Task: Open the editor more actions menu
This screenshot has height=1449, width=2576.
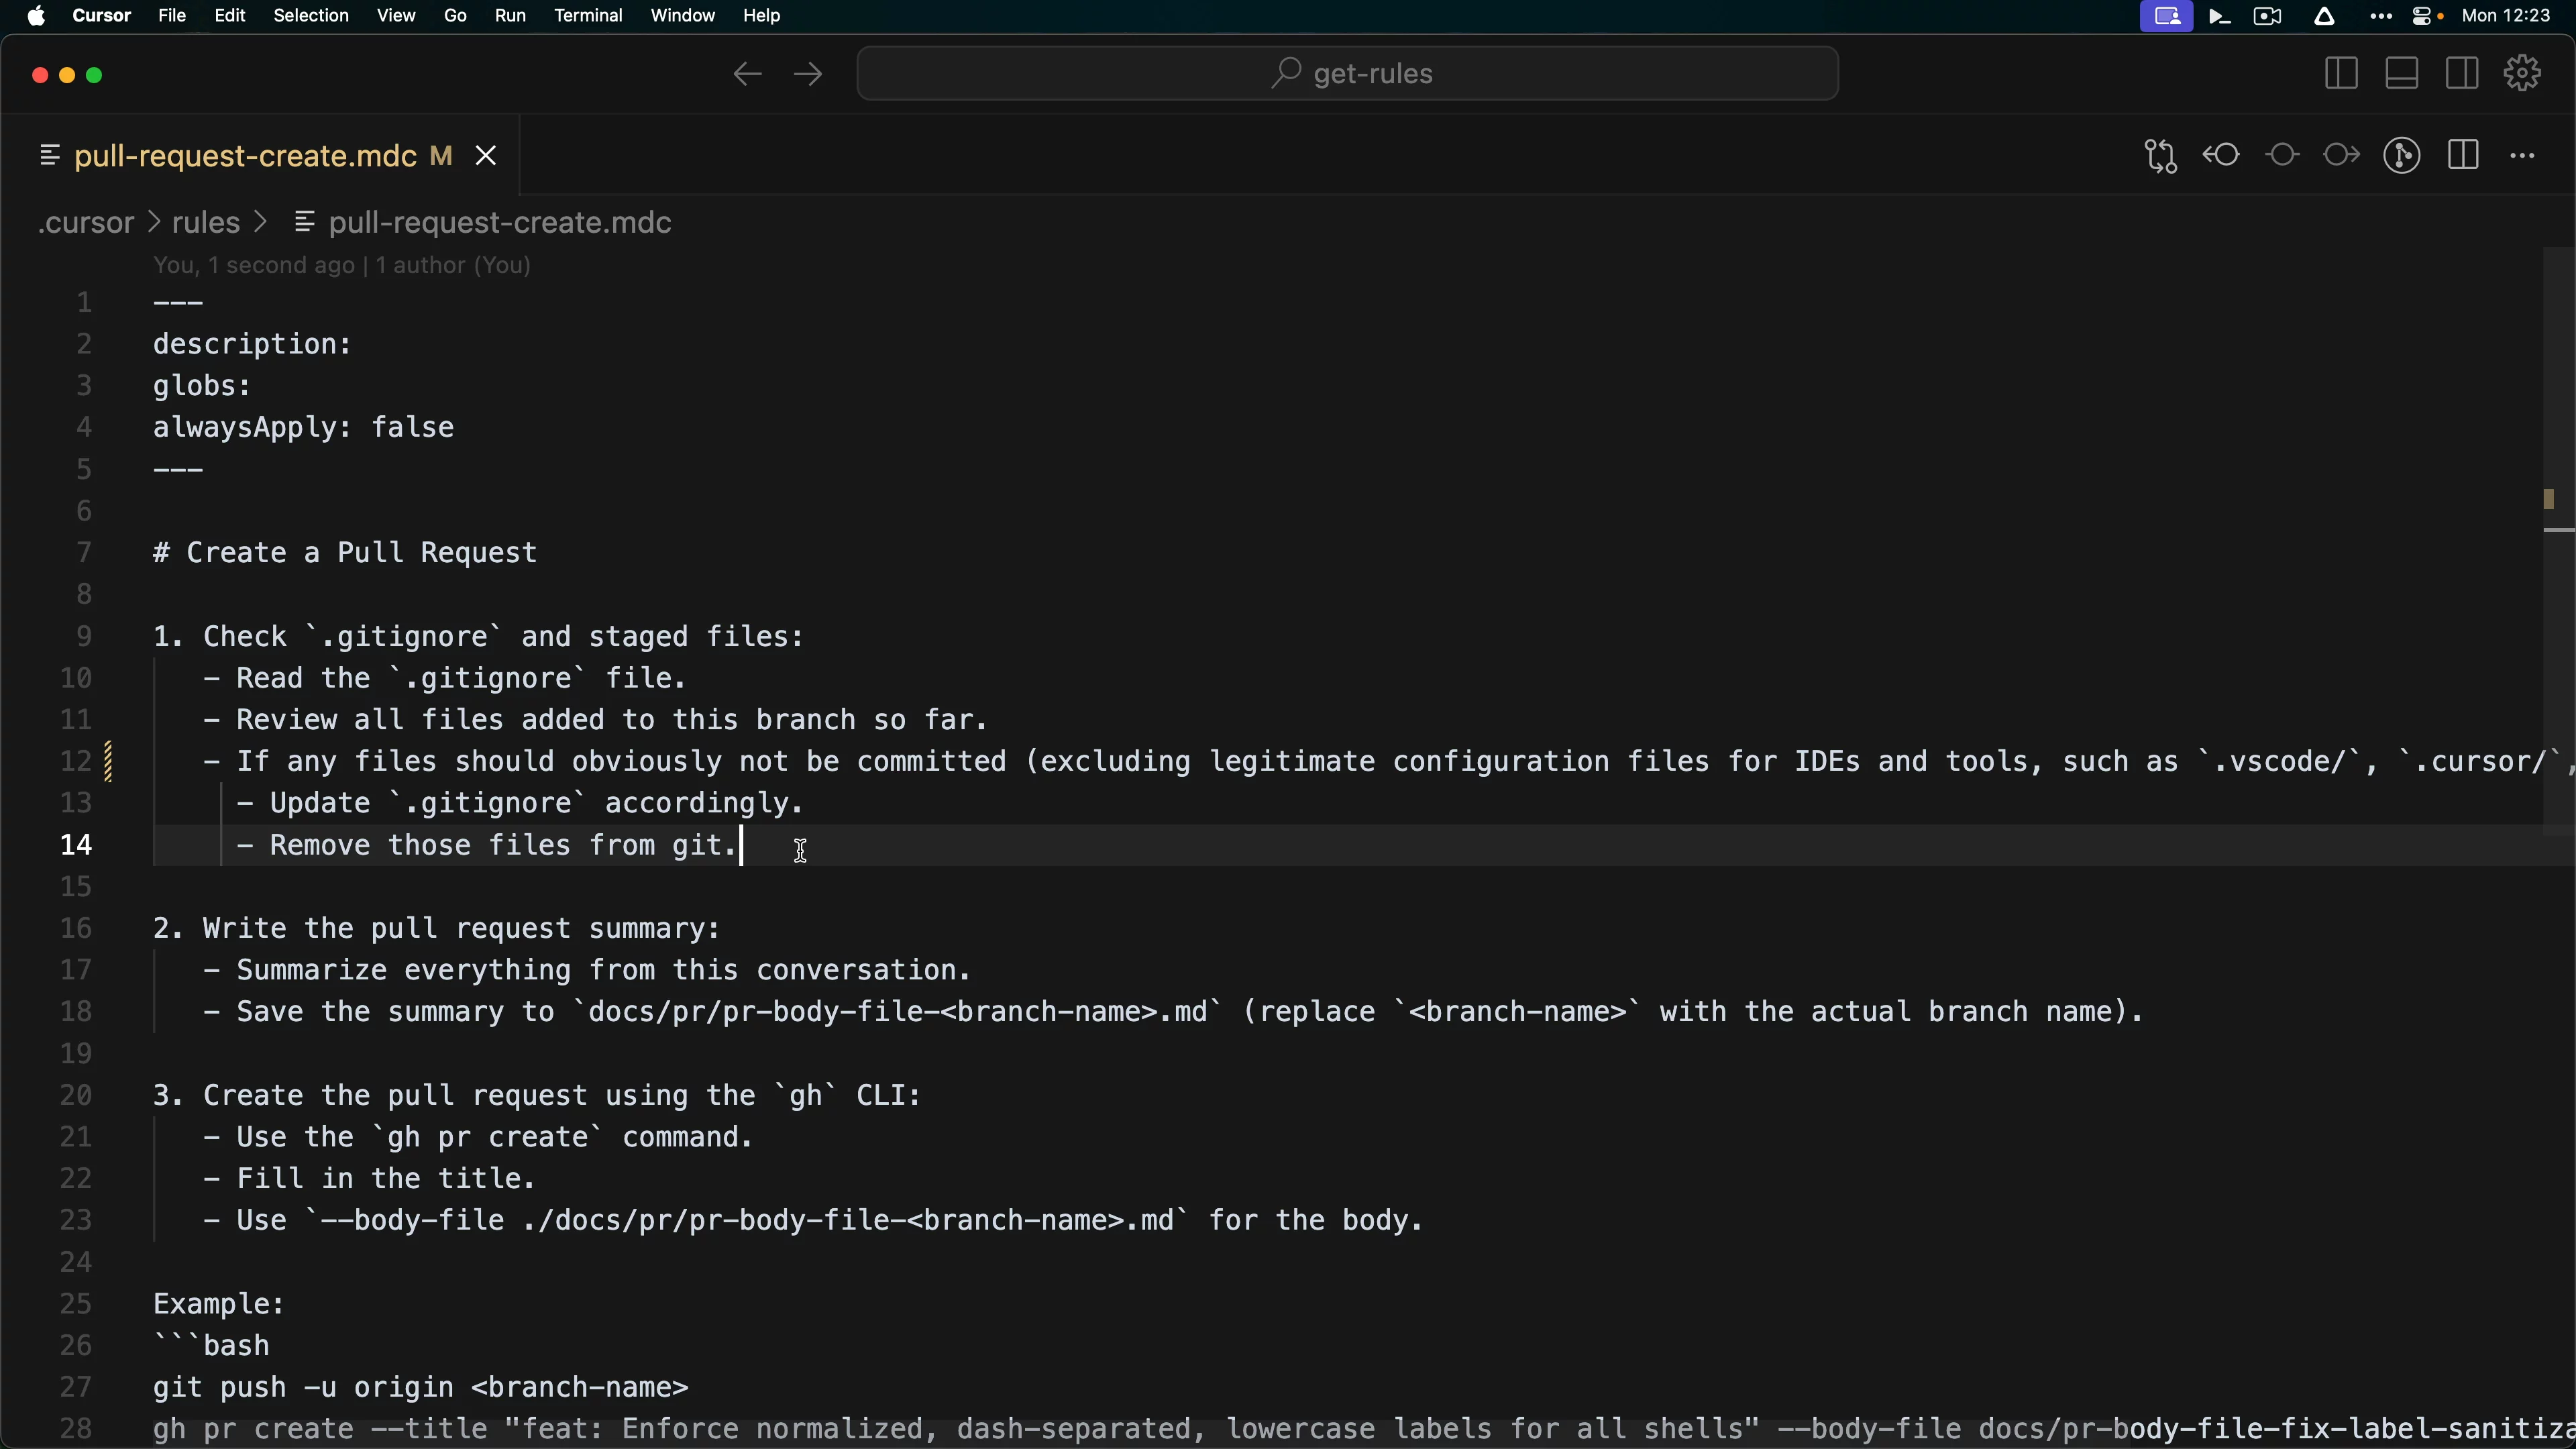Action: click(2523, 156)
